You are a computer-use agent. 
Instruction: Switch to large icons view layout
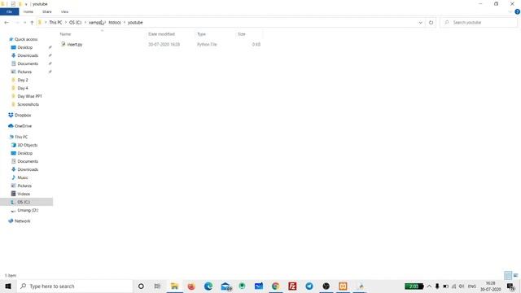tap(515, 275)
